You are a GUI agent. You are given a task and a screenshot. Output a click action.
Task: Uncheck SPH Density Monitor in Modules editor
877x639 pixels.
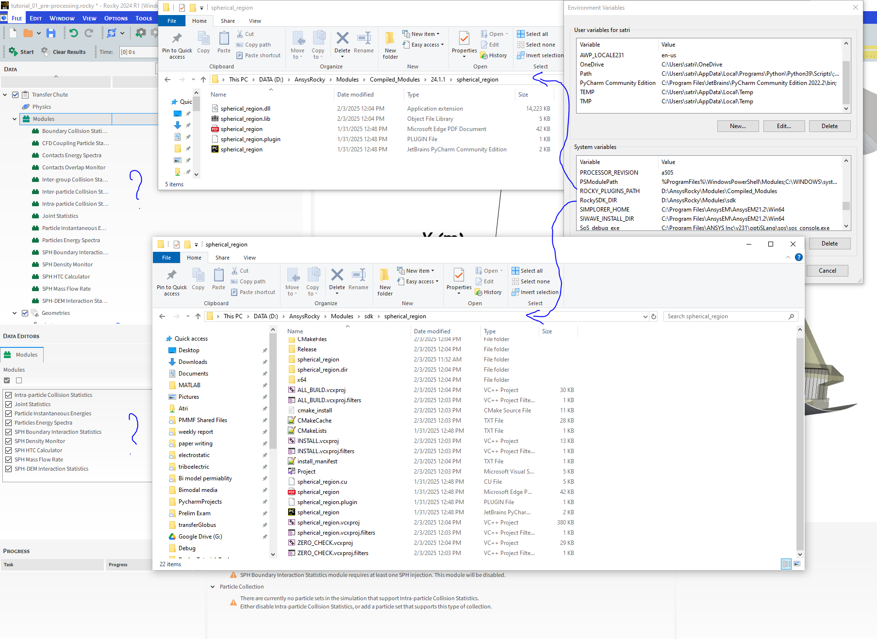(8, 441)
